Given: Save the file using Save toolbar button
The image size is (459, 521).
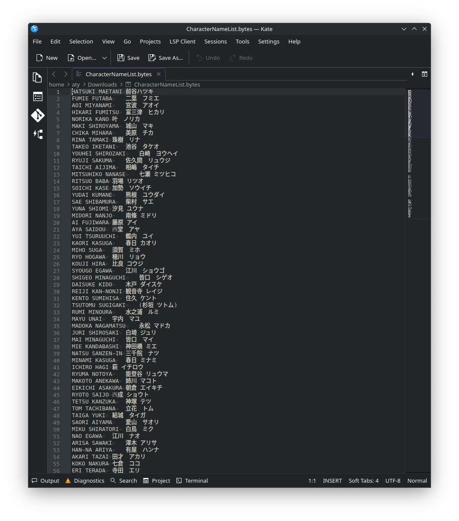Looking at the screenshot, I should tap(128, 58).
